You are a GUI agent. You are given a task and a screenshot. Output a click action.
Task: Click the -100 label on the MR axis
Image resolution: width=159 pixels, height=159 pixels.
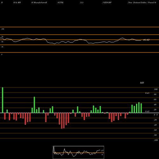pos(156,140)
